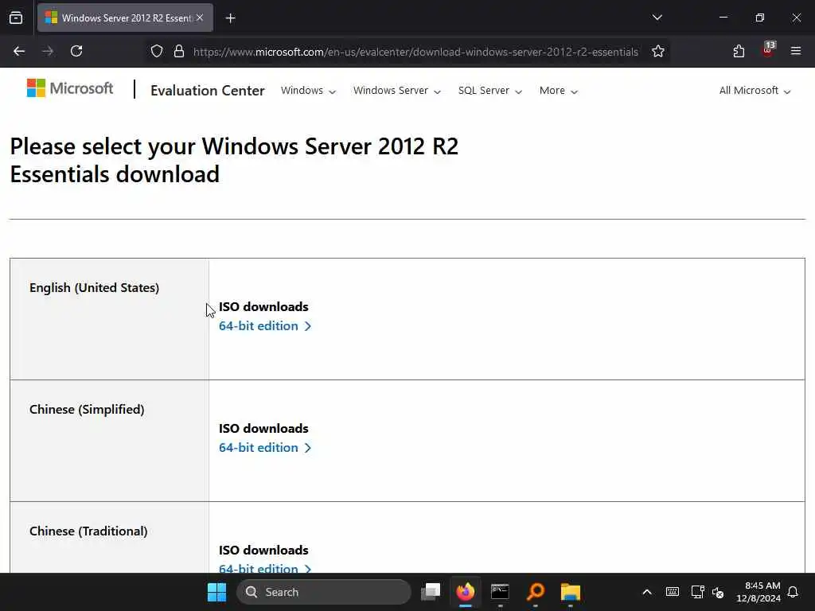Expand the Windows navigation menu
The image size is (815, 611).
coord(308,91)
